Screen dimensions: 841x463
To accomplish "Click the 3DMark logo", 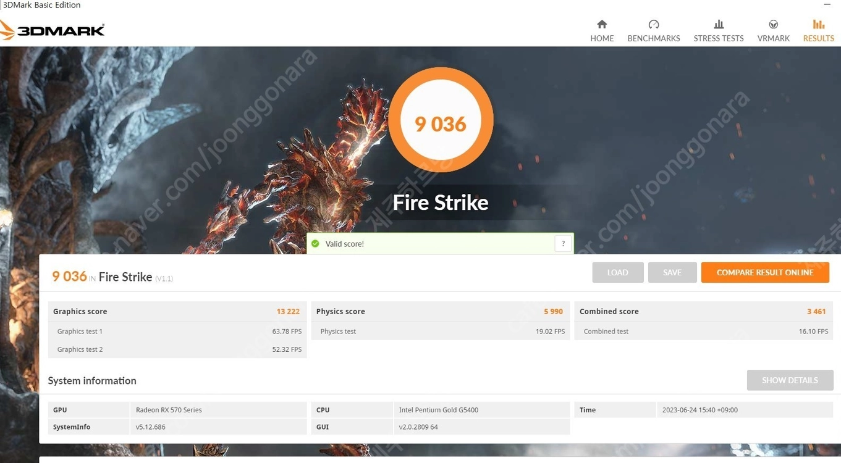I will [x=53, y=30].
